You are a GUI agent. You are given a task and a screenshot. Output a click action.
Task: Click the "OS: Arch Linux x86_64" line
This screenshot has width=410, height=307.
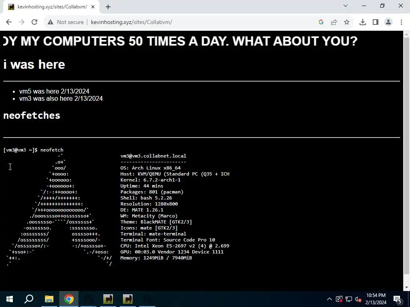pyautogui.click(x=151, y=168)
